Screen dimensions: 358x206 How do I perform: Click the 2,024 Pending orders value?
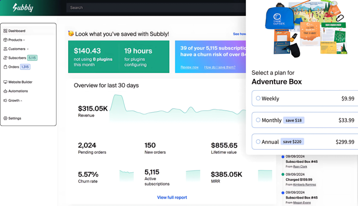click(87, 145)
